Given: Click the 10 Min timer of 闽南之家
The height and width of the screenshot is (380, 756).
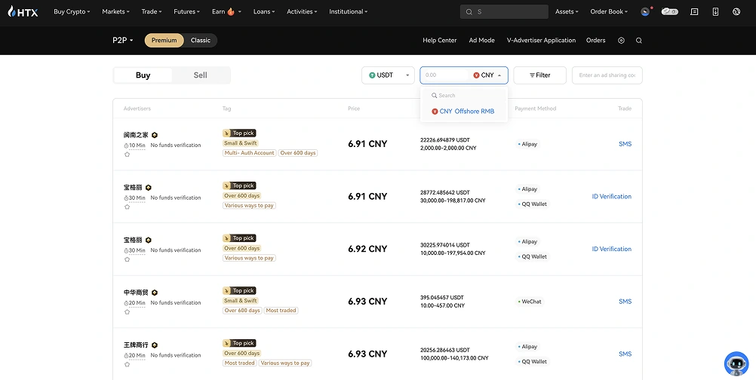Looking at the screenshot, I should tap(134, 146).
